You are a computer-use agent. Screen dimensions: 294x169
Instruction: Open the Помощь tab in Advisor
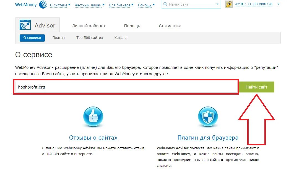coord(132,26)
